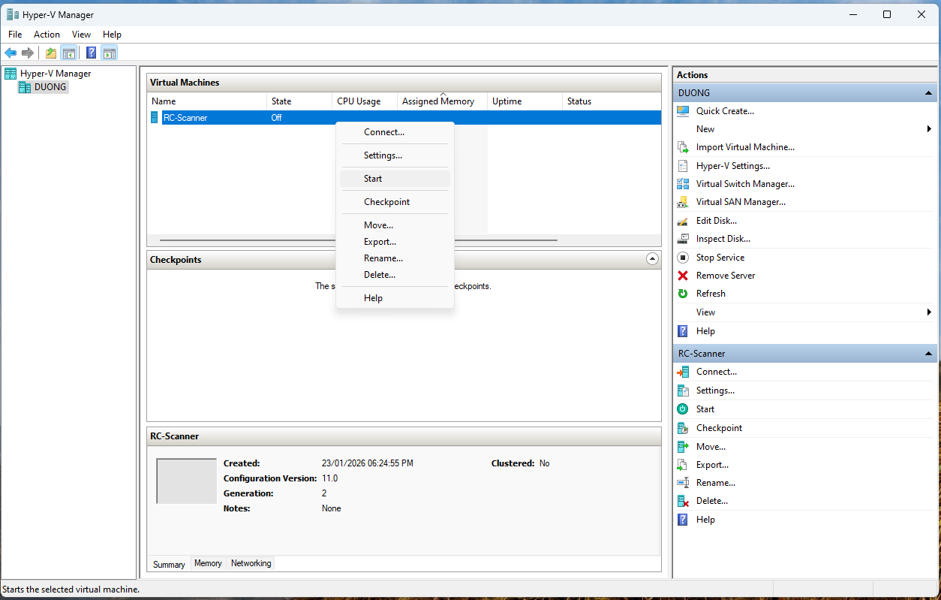Click the Up One Level folder icon

pyautogui.click(x=51, y=53)
